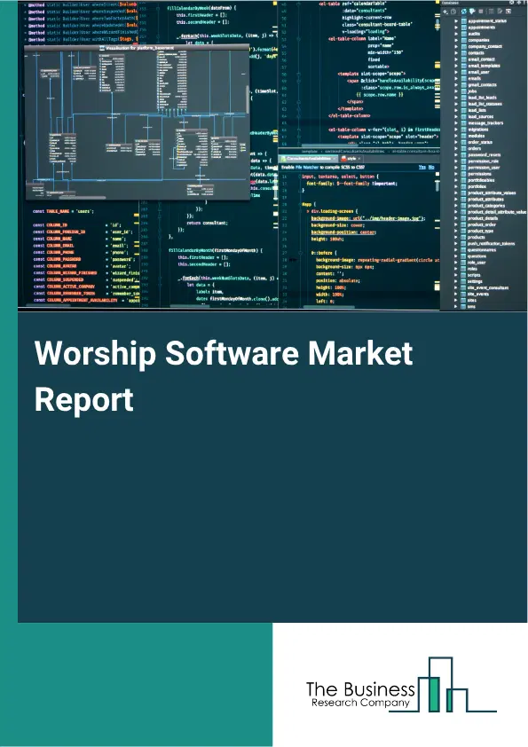Open the ConsultantsAvailabilities editor tab
Image resolution: width=528 pixels, height=747 pixels.
click(x=308, y=159)
